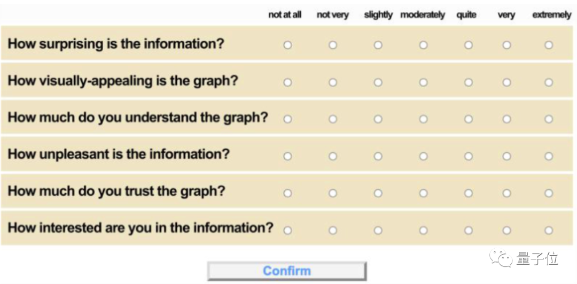Viewport: 577px width, 284px height.
Task: Rate trust in the graph as 'quite'
Action: coord(469,193)
